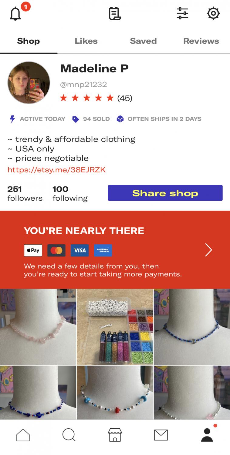Click the Share shop button

[165, 193]
